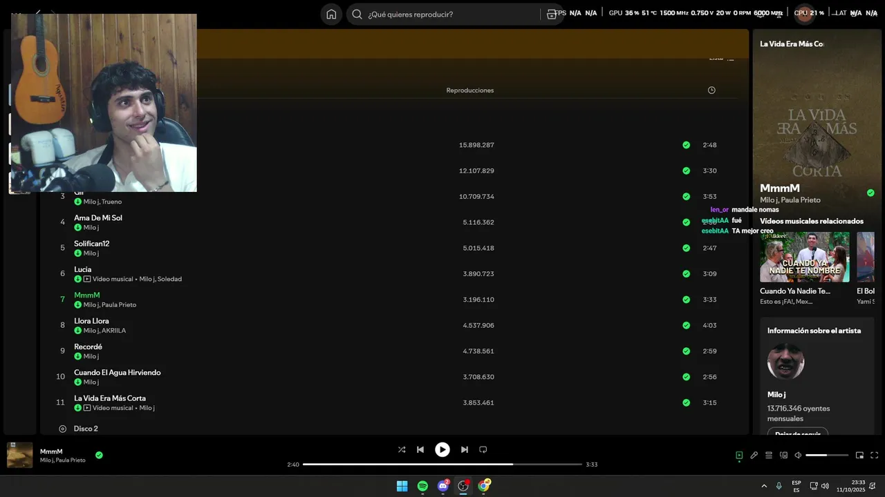Image resolution: width=885 pixels, height=497 pixels.
Task: Select the Llora Llora track title
Action: (x=91, y=321)
